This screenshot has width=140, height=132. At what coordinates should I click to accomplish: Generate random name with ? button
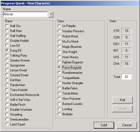click(x=51, y=14)
